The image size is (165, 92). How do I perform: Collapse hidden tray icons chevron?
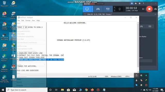coord(141,90)
